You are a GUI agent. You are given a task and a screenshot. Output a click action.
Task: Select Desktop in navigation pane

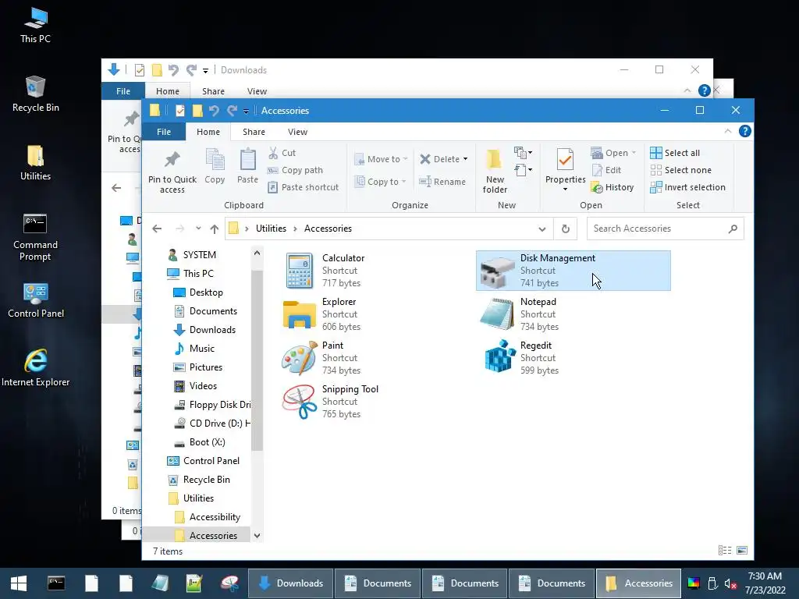coord(206,292)
